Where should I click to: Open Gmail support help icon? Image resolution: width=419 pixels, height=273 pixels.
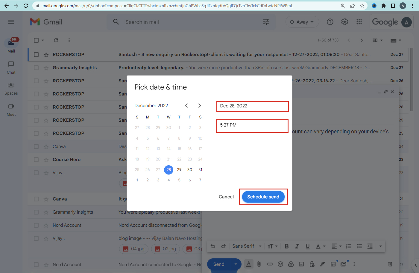point(330,22)
